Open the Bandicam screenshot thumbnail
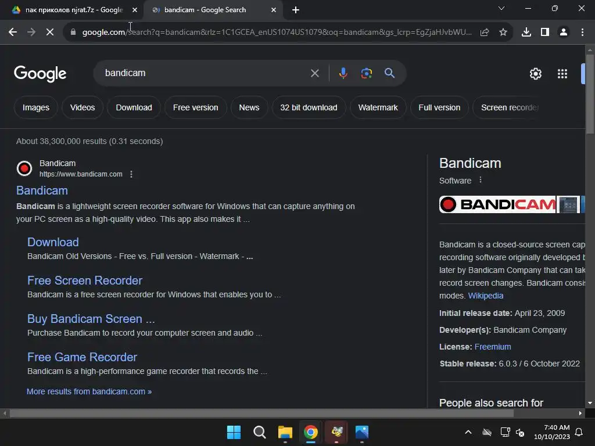Image resolution: width=595 pixels, height=446 pixels. coord(568,204)
